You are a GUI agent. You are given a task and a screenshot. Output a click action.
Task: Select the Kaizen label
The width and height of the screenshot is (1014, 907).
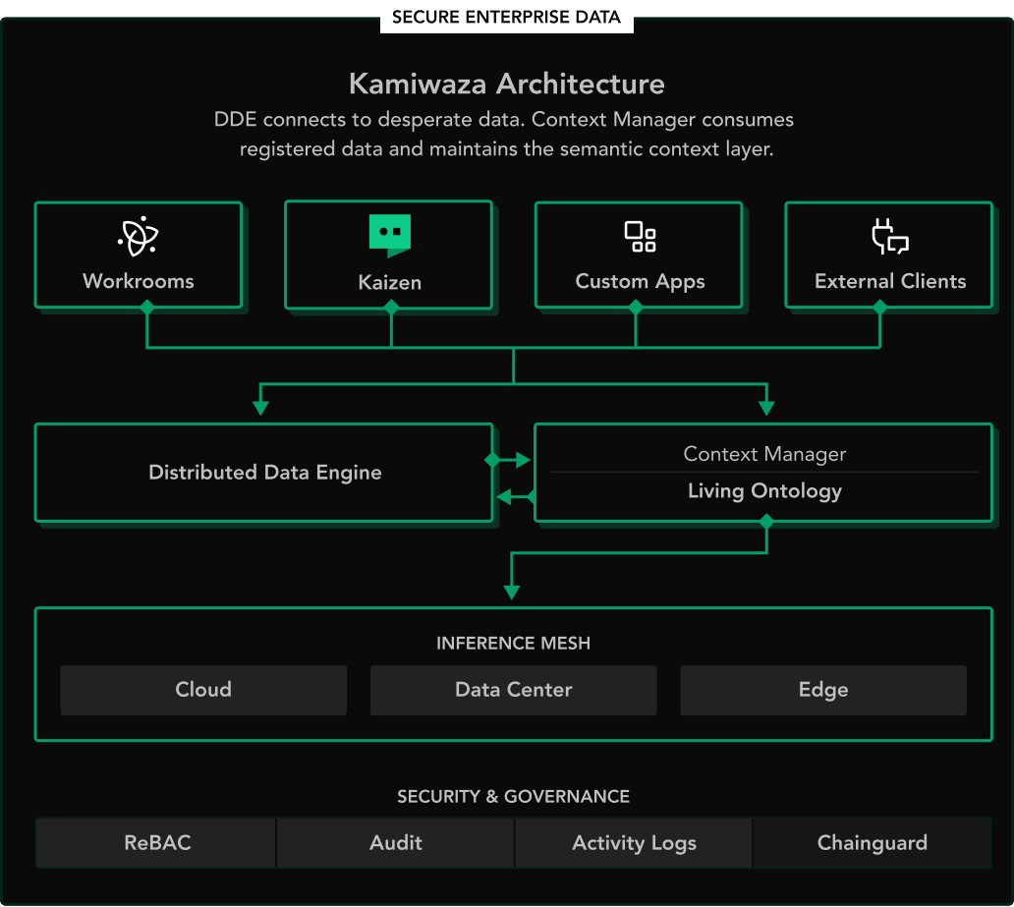tap(390, 282)
